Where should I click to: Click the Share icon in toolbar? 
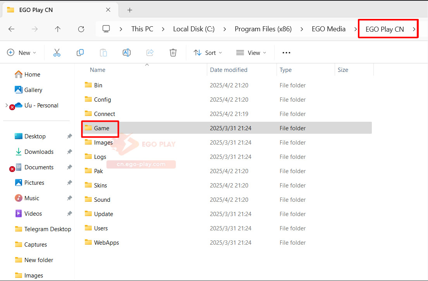[x=150, y=53]
